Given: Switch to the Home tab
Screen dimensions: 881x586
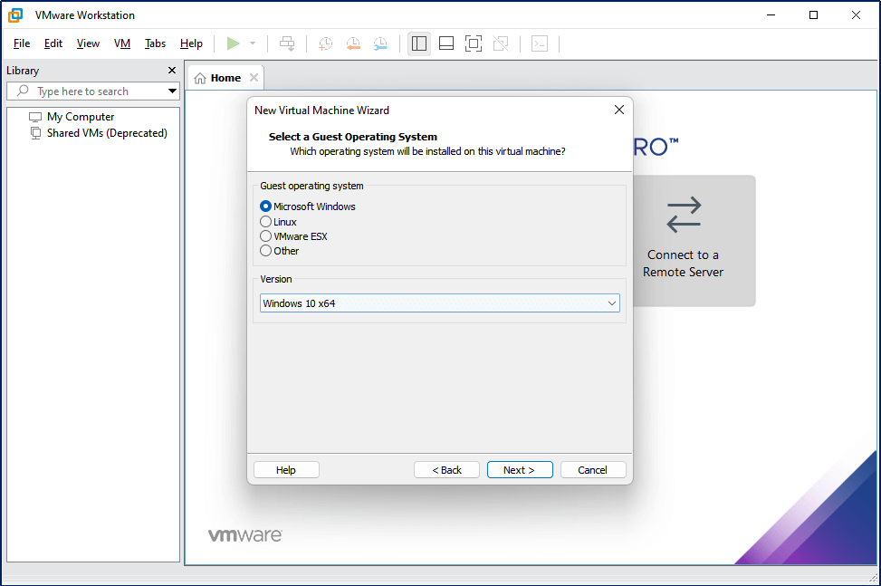Looking at the screenshot, I should click(x=225, y=78).
